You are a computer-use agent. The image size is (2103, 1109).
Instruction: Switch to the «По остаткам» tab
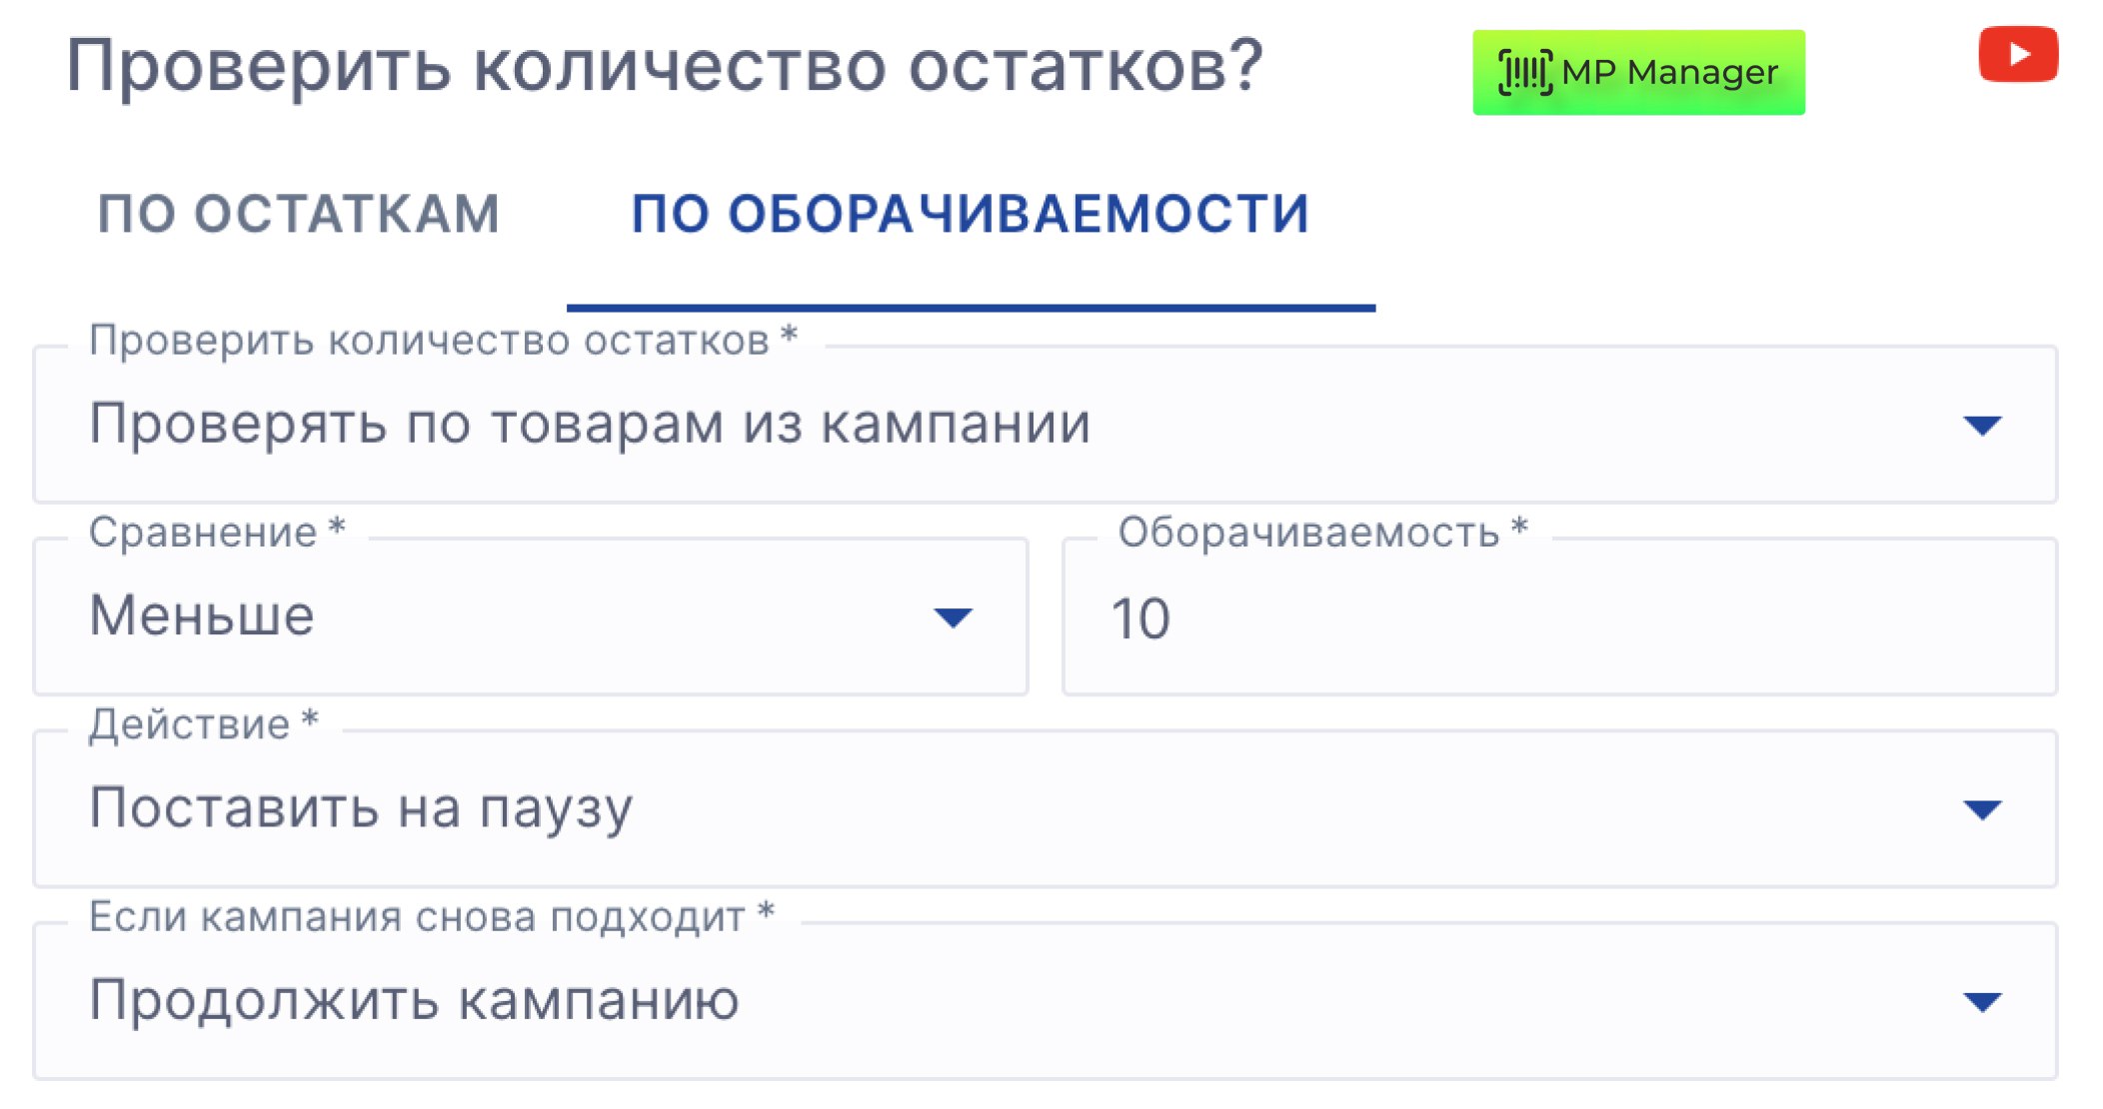[x=298, y=214]
